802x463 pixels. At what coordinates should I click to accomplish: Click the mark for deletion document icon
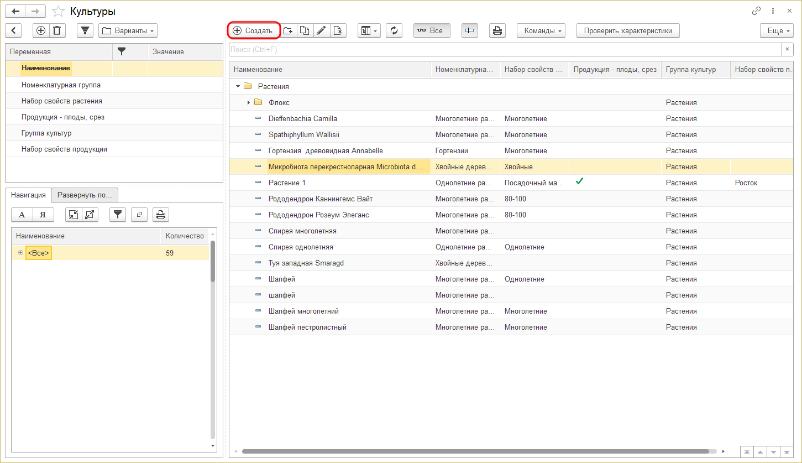click(338, 31)
